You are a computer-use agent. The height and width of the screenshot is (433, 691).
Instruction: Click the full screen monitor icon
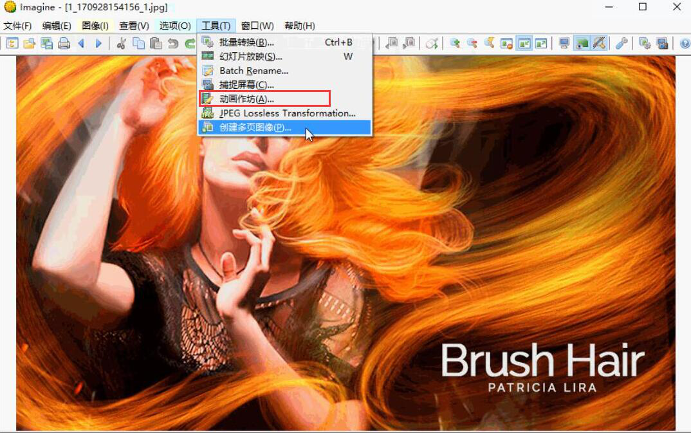(x=564, y=43)
